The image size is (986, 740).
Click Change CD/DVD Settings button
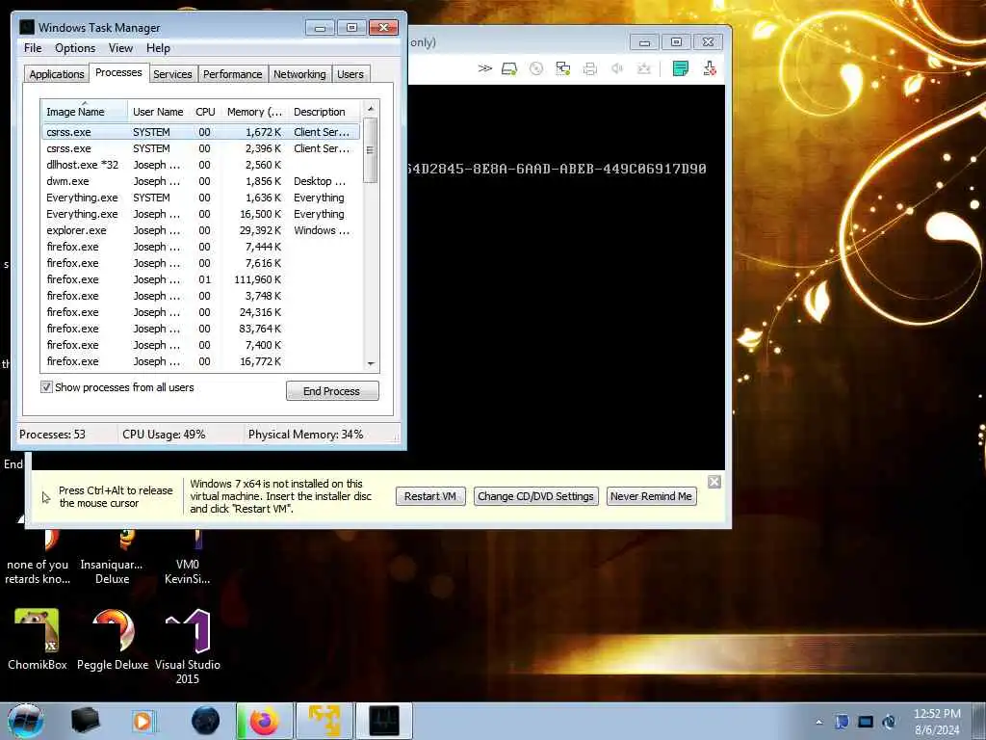pyautogui.click(x=535, y=496)
